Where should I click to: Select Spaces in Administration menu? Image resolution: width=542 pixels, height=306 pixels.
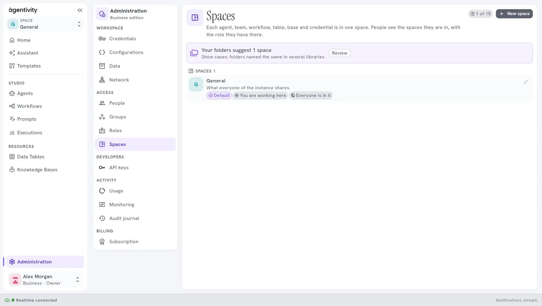coord(135,144)
